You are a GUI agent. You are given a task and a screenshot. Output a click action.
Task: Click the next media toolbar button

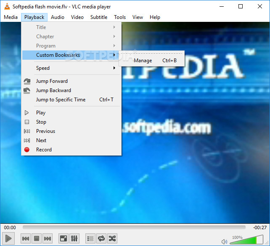(x=48, y=238)
